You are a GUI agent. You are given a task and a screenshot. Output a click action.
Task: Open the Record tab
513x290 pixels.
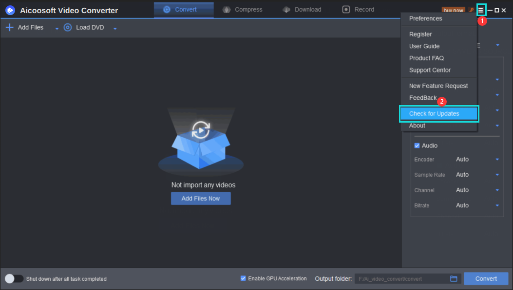tap(358, 9)
